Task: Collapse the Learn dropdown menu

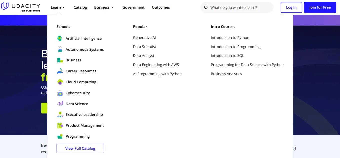Action: click(x=58, y=7)
